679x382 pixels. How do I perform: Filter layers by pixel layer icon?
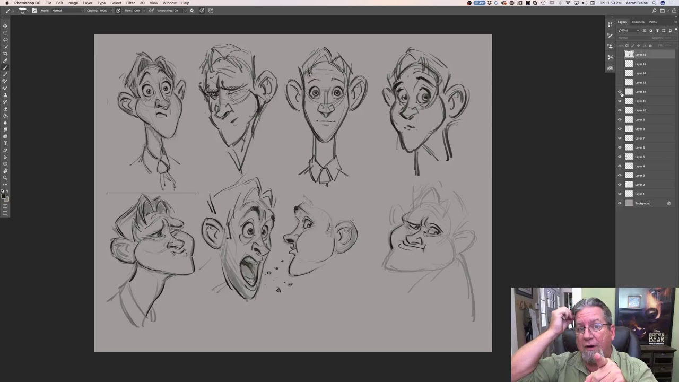(x=645, y=30)
